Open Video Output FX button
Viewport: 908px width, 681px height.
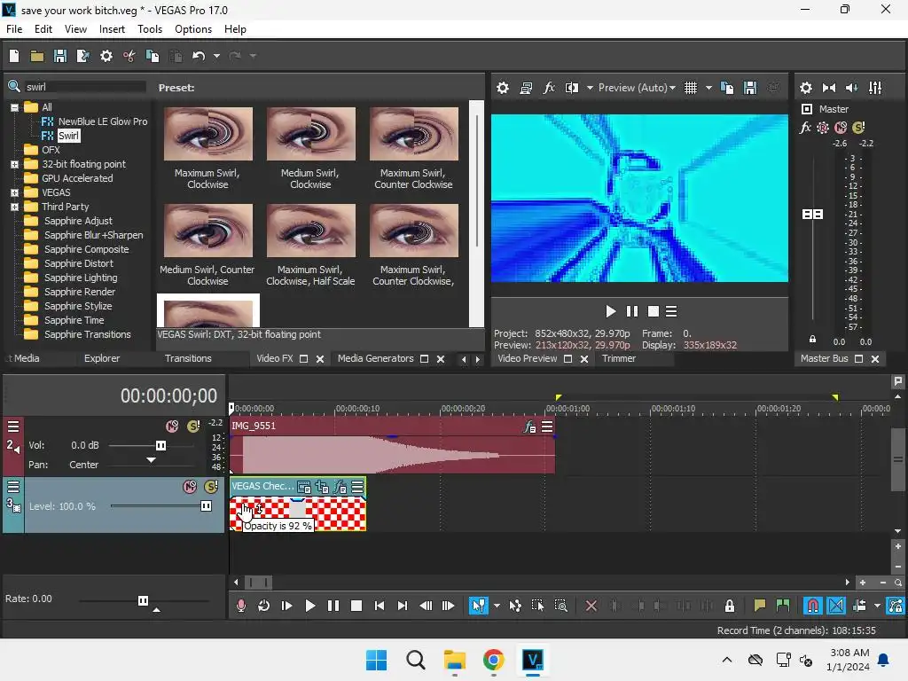(548, 88)
